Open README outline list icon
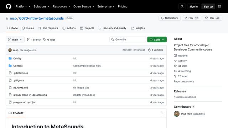228x128 pixels. pos(162,113)
